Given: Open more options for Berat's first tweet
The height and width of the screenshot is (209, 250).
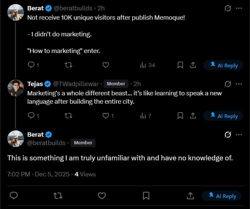Looking at the screenshot, I should (x=239, y=8).
